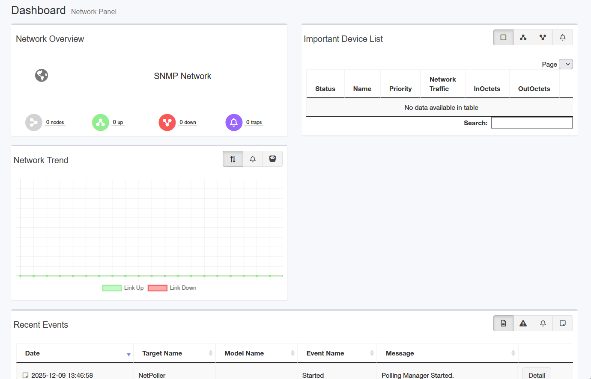The width and height of the screenshot is (591, 379).
Task: Select document log view in Recent Events
Action: pos(503,323)
